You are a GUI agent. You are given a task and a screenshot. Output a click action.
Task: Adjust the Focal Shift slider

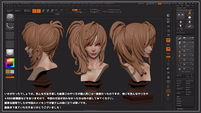click(x=98, y=9)
